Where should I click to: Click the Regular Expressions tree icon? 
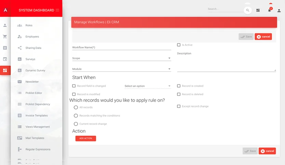point(19,149)
